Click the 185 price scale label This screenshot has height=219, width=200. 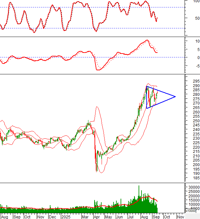coord(196,178)
